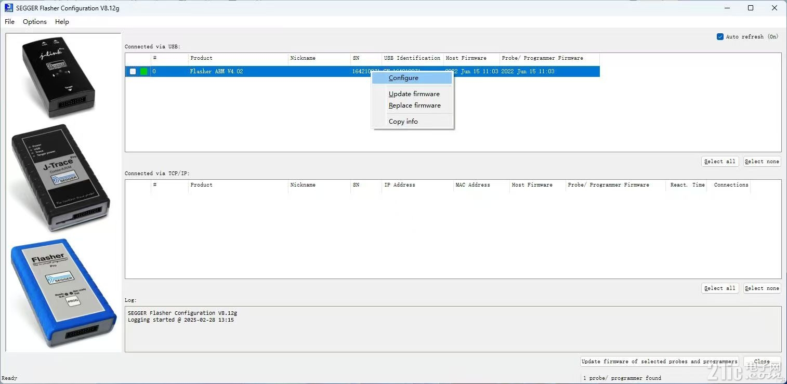Click the USB Identification column header

[412, 58]
